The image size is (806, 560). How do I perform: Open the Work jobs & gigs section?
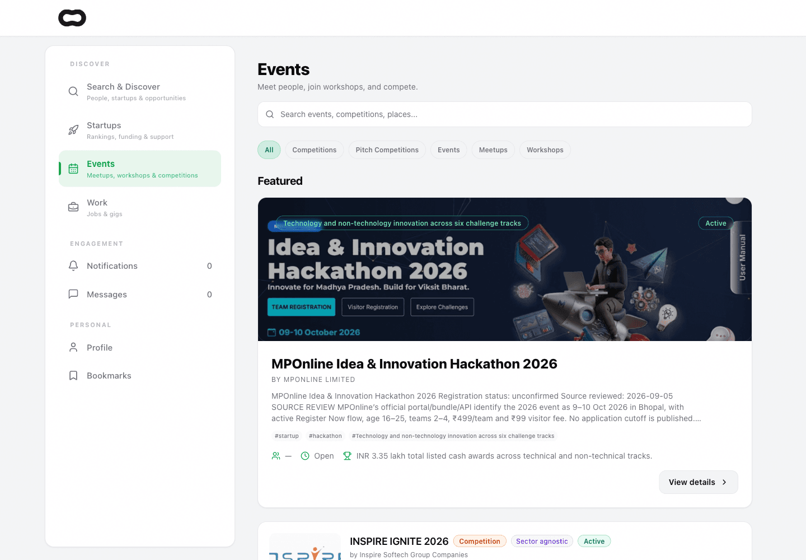coord(140,207)
